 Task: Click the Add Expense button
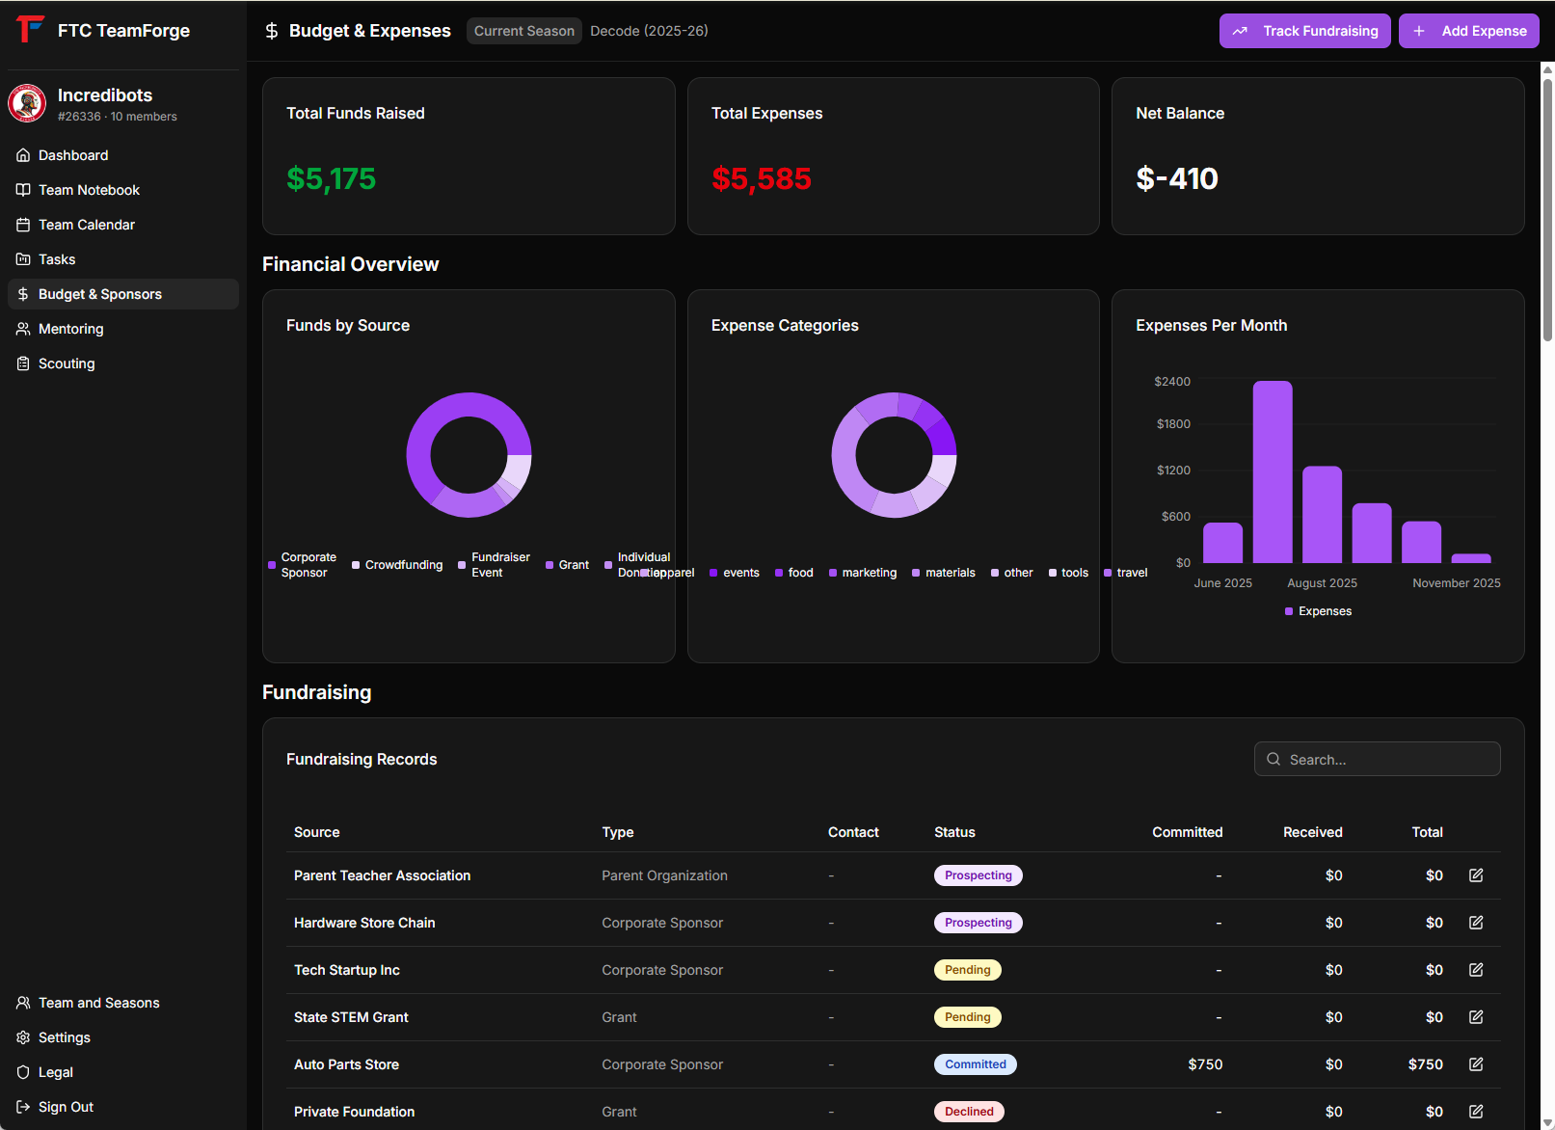(1468, 31)
